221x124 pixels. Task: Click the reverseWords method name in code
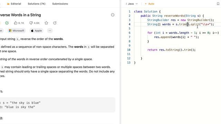tap(174, 16)
